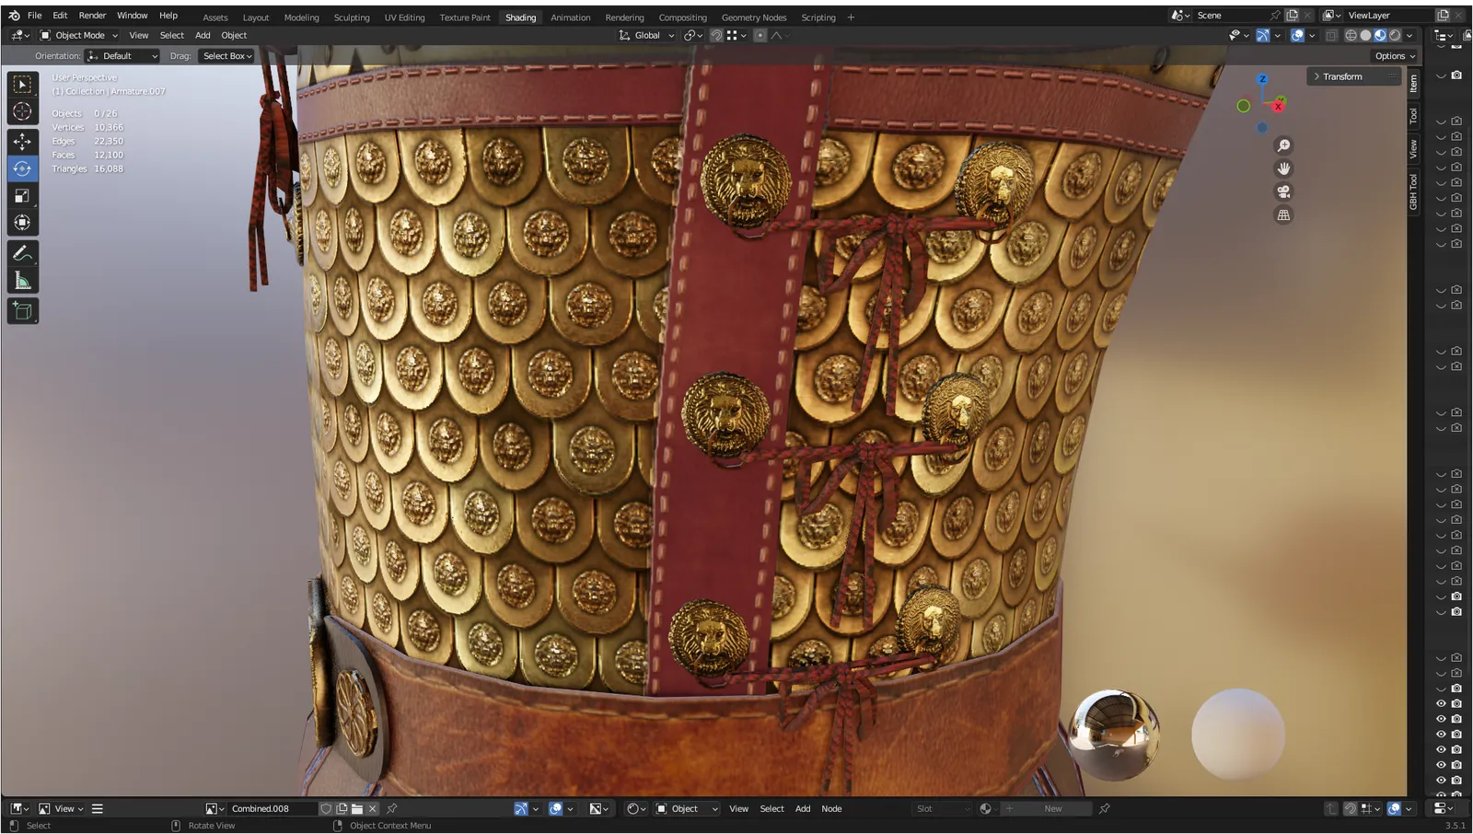Toggle snapping magnet in viewport header
The width and height of the screenshot is (1473, 834).
tap(716, 35)
